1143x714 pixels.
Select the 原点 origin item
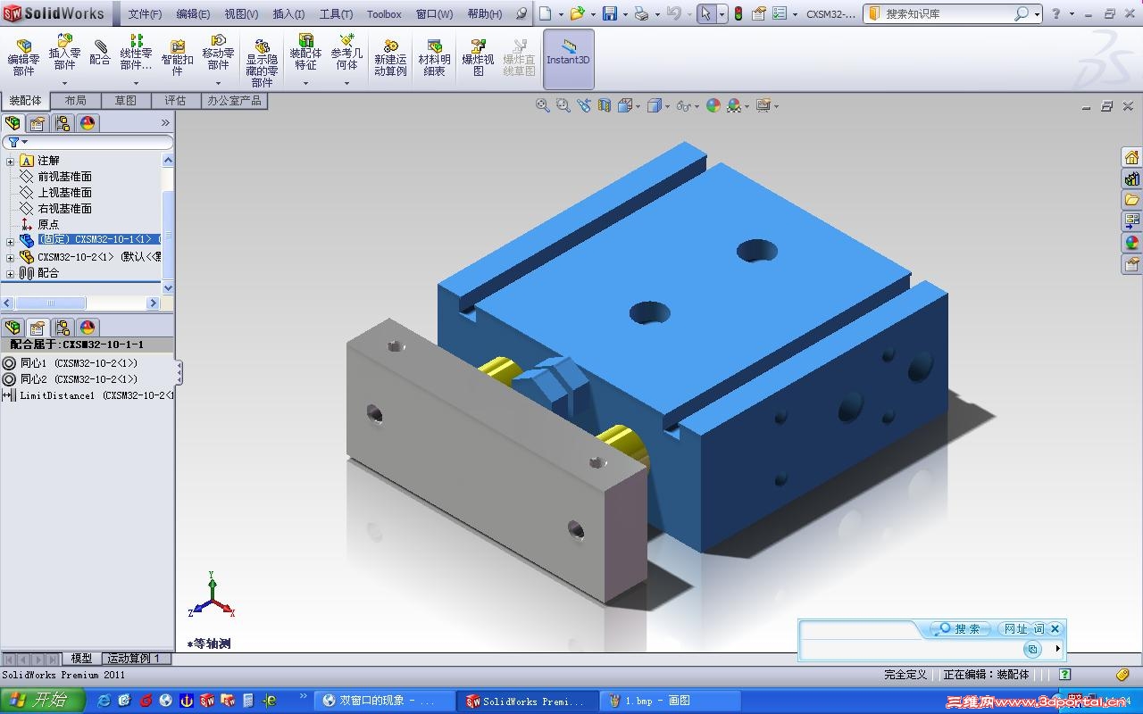[48, 225]
